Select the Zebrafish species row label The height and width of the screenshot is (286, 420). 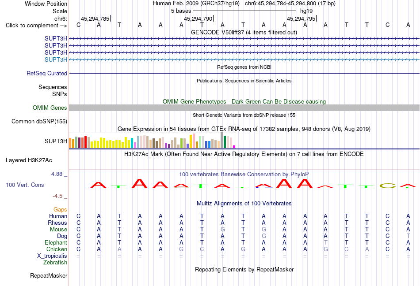coord(55,263)
